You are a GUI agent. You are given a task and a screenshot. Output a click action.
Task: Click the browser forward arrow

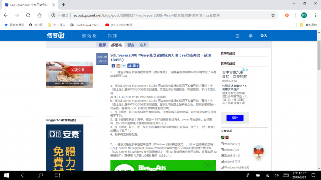pos(17,15)
